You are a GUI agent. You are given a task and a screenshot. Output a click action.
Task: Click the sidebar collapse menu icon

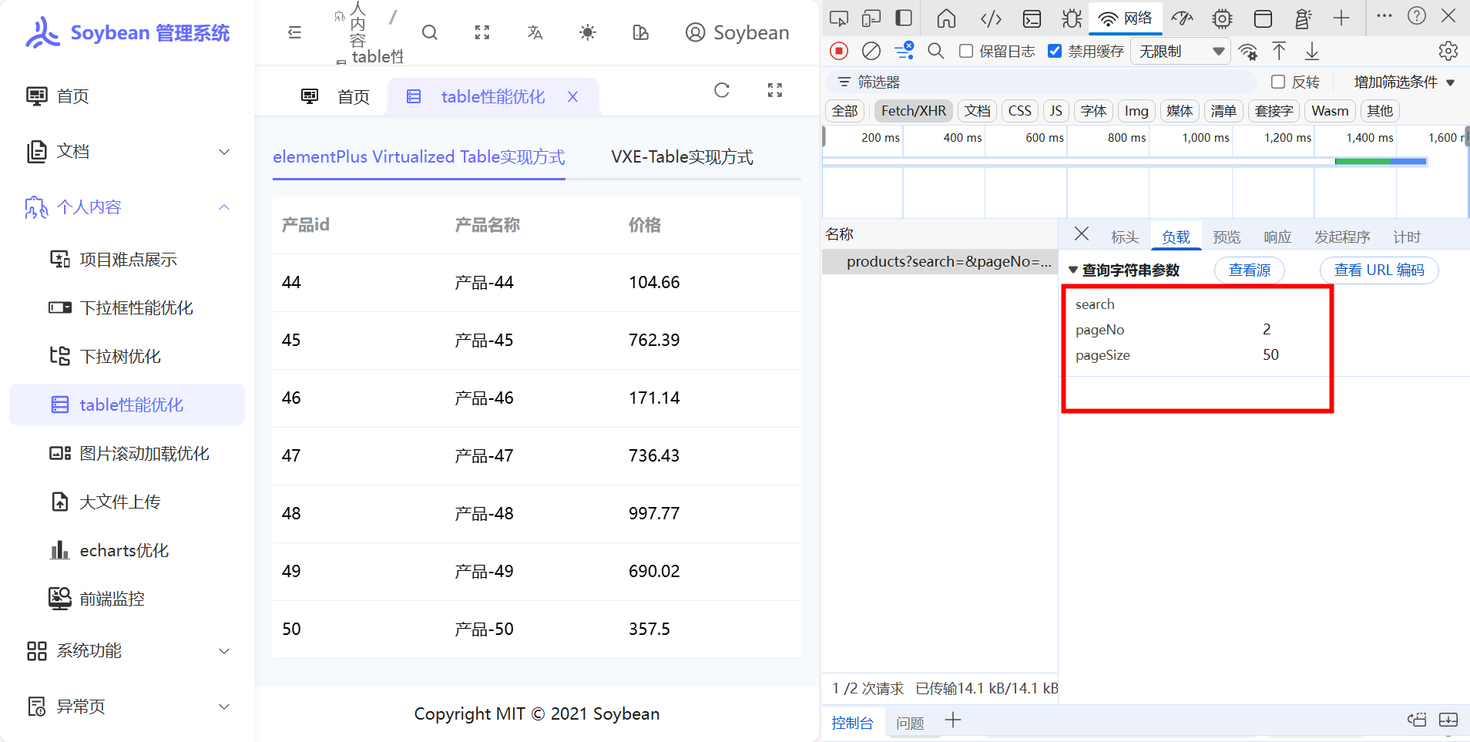294,32
